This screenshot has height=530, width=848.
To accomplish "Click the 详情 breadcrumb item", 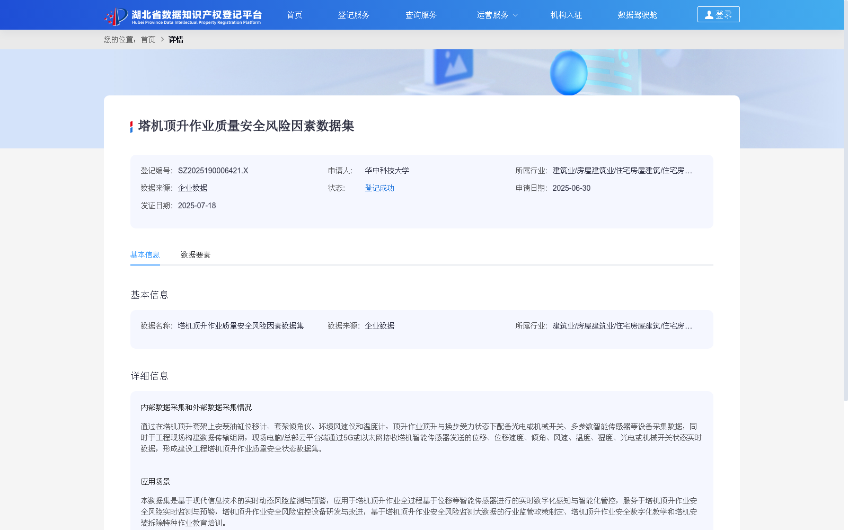I will (x=176, y=39).
